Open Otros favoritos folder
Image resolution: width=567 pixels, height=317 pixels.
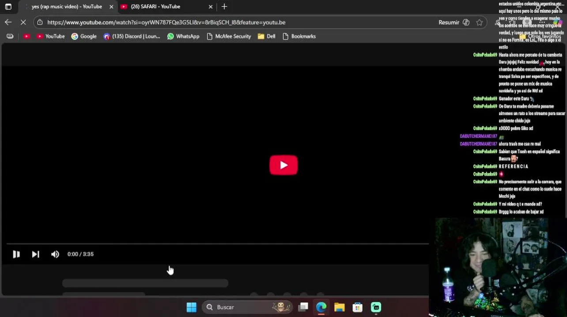pyautogui.click(x=541, y=37)
